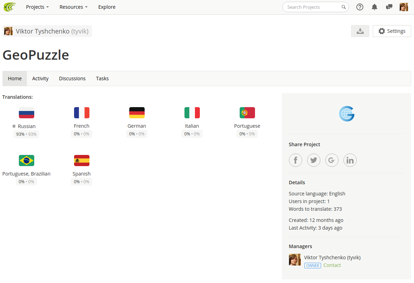Image resolution: width=414 pixels, height=283 pixels.
Task: Expand the Projects dropdown menu
Action: [37, 7]
